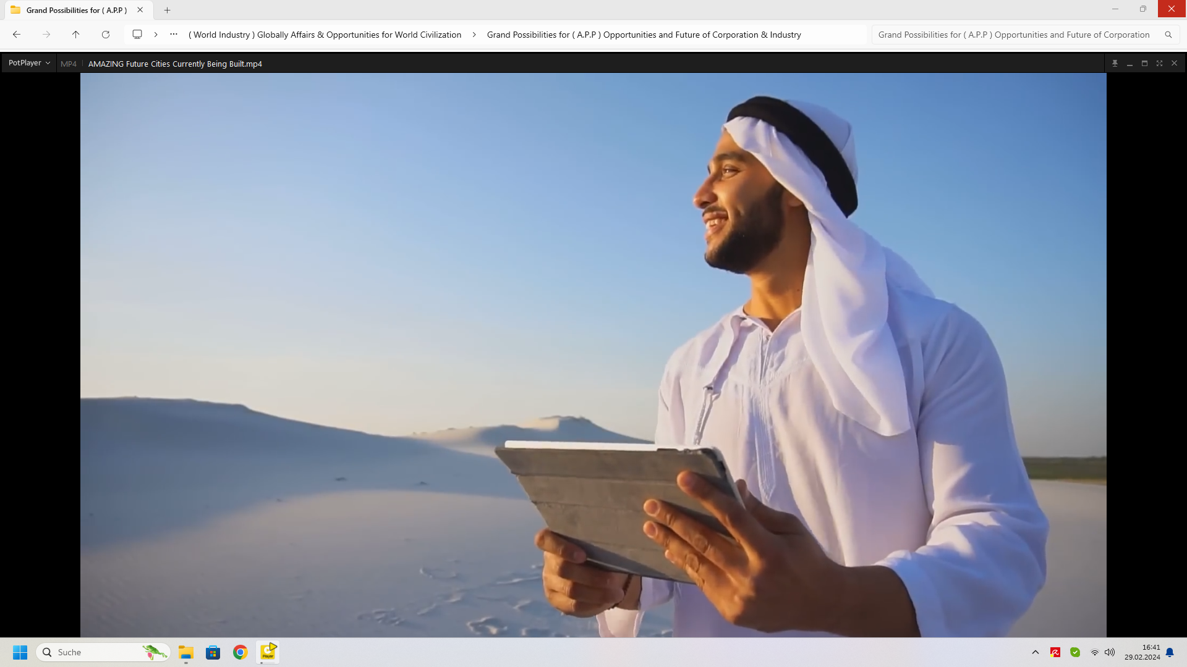
Task: Click the This PC monitor icon
Action: [137, 35]
